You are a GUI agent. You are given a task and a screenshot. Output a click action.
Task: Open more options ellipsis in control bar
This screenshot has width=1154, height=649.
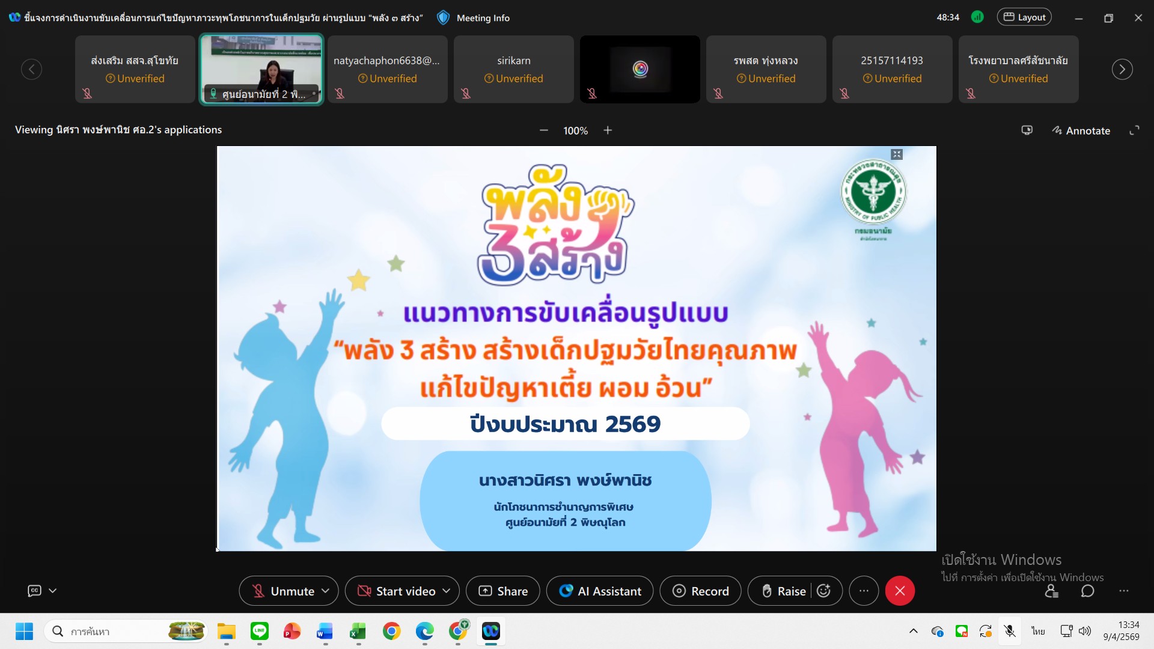click(864, 591)
